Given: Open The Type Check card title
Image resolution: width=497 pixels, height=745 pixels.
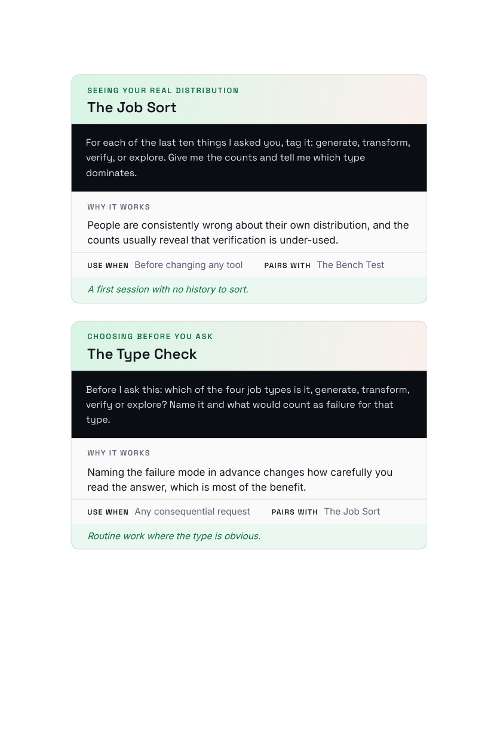Looking at the screenshot, I should pyautogui.click(x=142, y=354).
